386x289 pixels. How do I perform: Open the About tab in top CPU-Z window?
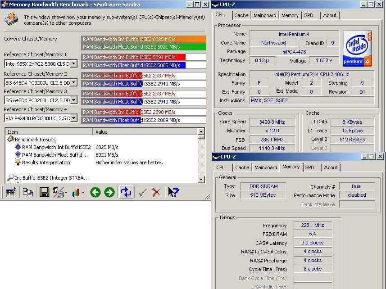tap(330, 15)
